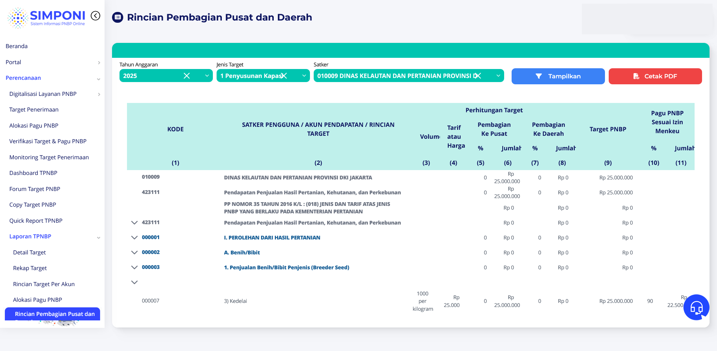Click the Cetak PDF button

point(655,76)
